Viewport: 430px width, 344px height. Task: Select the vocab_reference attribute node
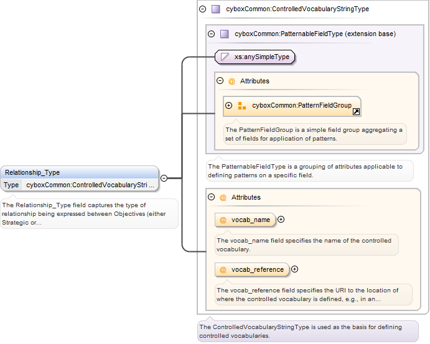pos(252,270)
